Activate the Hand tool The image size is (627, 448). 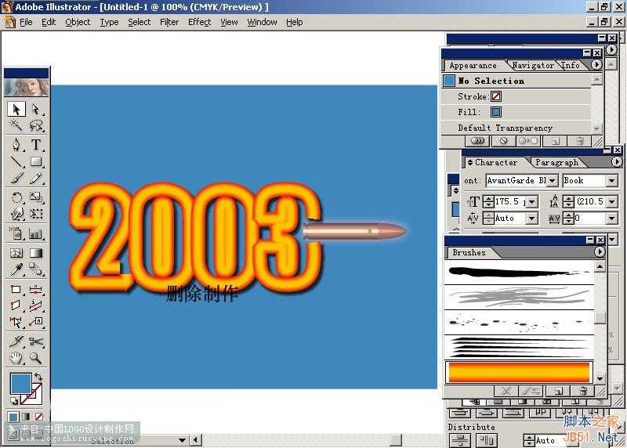pyautogui.click(x=16, y=358)
